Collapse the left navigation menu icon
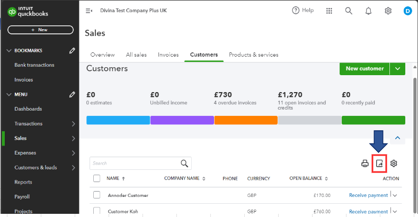This screenshot has width=418, height=217. [x=89, y=11]
